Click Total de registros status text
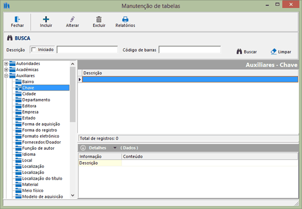This screenshot has width=302, height=209. point(99,139)
